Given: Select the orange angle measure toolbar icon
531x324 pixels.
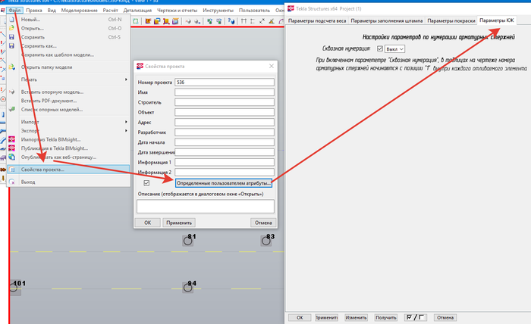Looking at the screenshot, I should [x=272, y=21].
